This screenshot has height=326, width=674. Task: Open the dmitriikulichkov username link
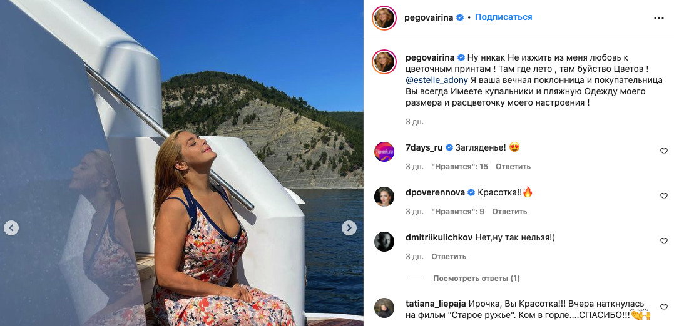point(440,237)
